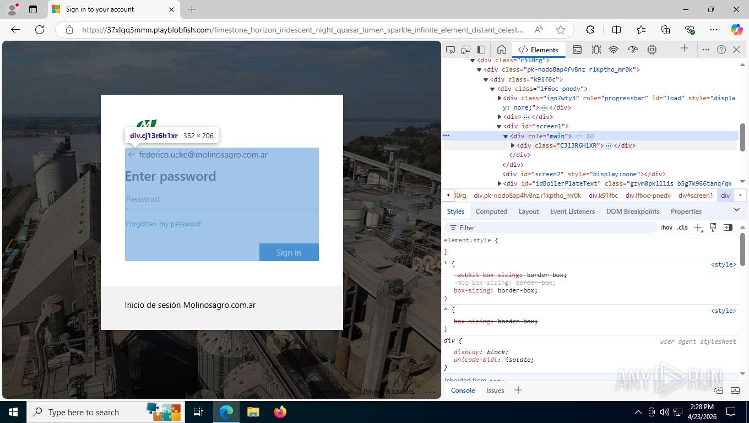This screenshot has width=749, height=423.
Task: Collapse the div class="k91f6c" node
Action: tap(486, 79)
